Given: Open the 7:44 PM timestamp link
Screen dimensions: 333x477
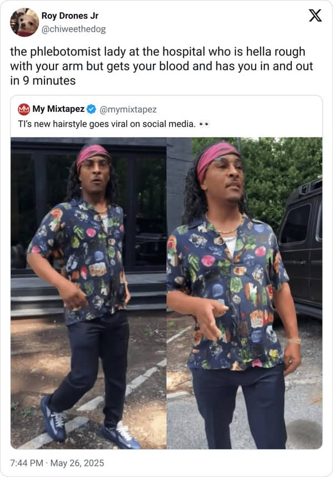Looking at the screenshot, I should tap(27, 463).
